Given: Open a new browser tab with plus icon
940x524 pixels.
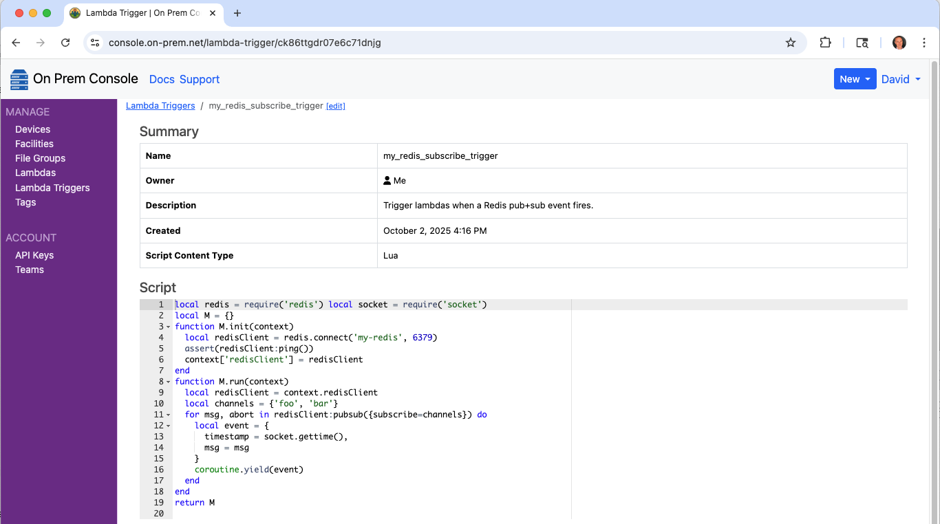Looking at the screenshot, I should pos(237,13).
